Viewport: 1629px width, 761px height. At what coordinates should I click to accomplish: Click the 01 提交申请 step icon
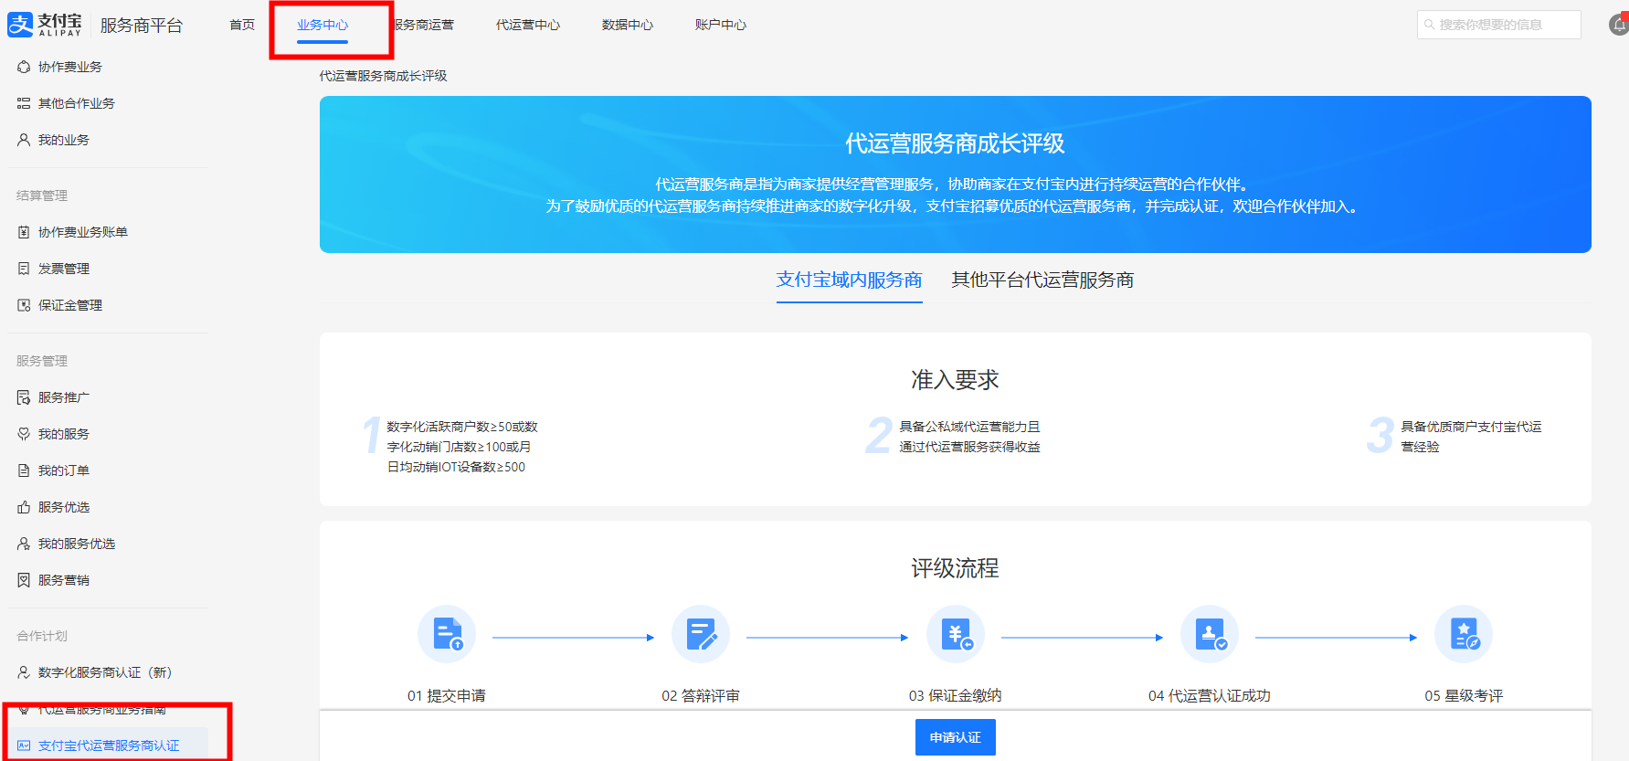[447, 634]
